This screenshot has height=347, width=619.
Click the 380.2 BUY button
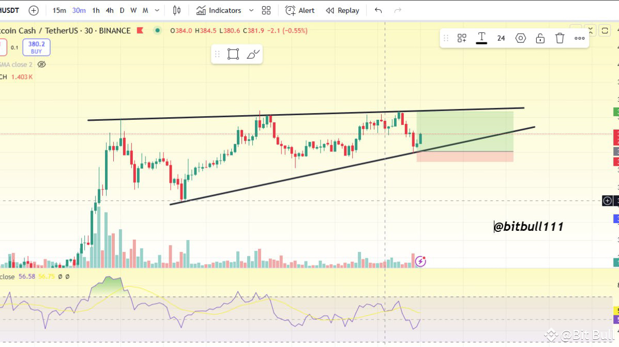pyautogui.click(x=36, y=47)
